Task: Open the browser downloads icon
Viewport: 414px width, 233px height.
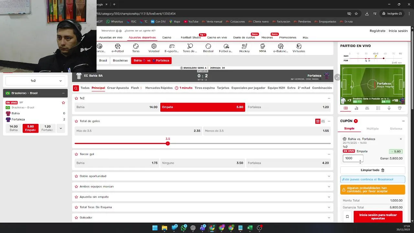Action: (x=367, y=14)
